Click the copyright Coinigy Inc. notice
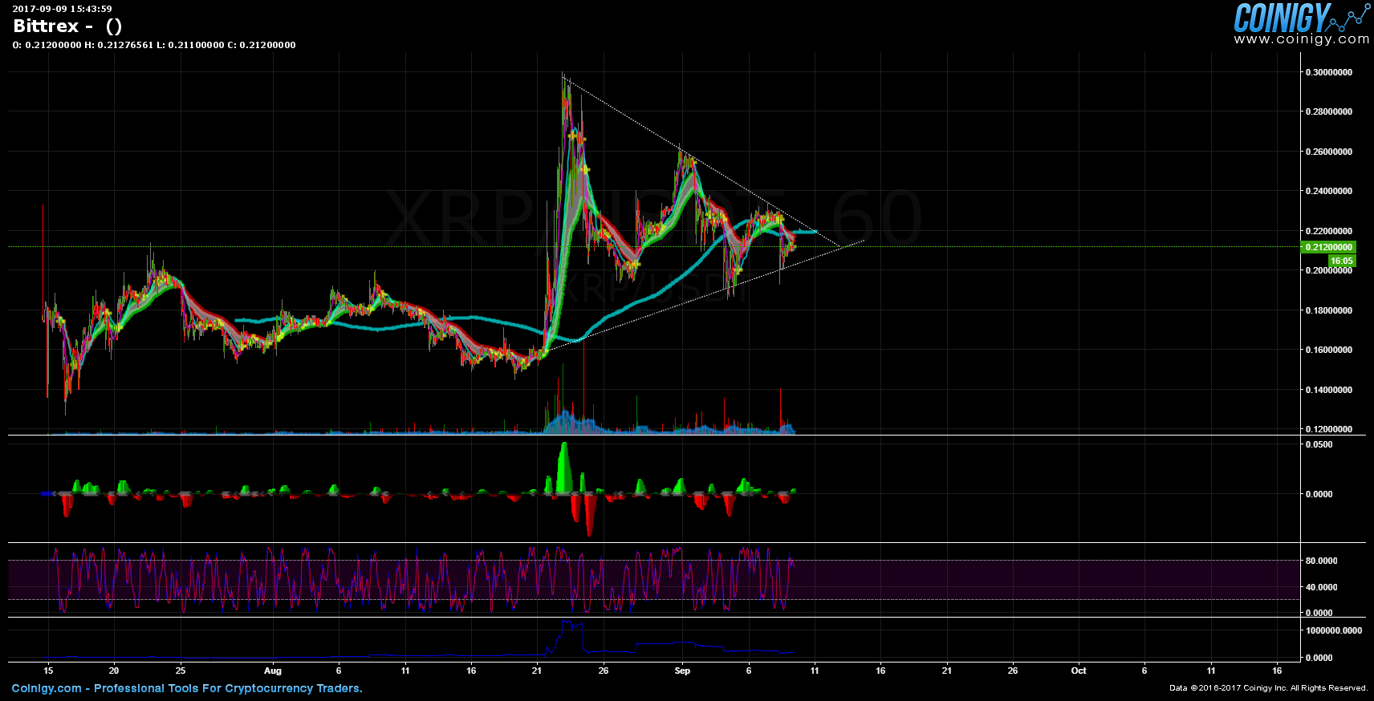This screenshot has width=1374, height=701. point(1268,688)
